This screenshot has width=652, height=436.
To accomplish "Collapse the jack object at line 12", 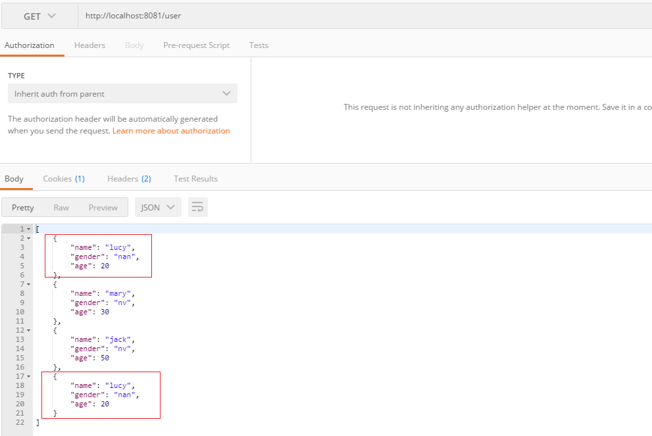I will [x=28, y=330].
